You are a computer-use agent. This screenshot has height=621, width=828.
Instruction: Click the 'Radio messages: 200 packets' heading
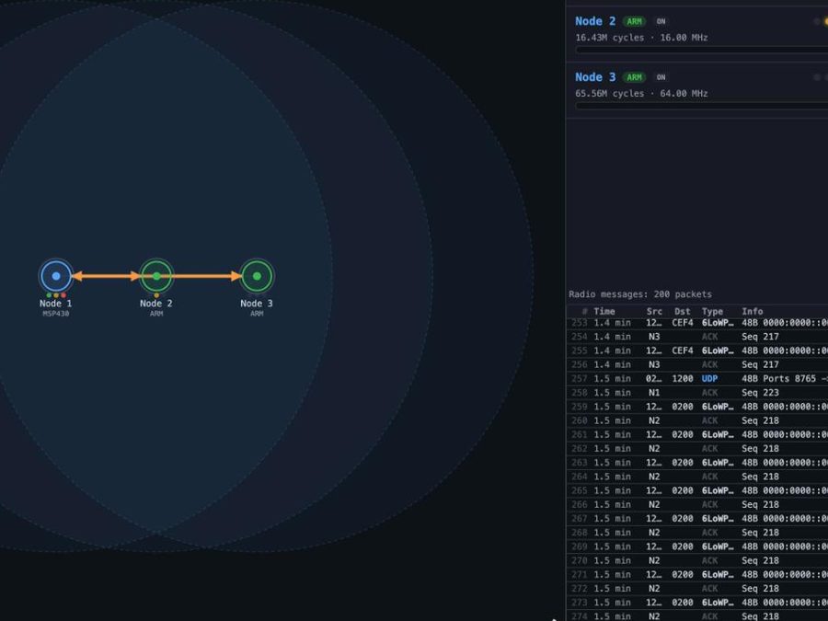(640, 294)
